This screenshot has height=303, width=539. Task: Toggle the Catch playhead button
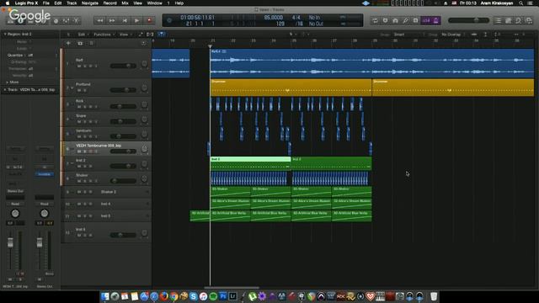pyautogui.click(x=161, y=35)
